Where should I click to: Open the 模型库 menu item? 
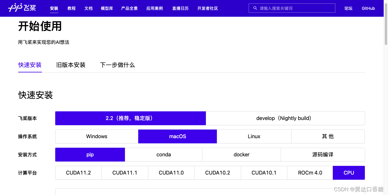[107, 8]
